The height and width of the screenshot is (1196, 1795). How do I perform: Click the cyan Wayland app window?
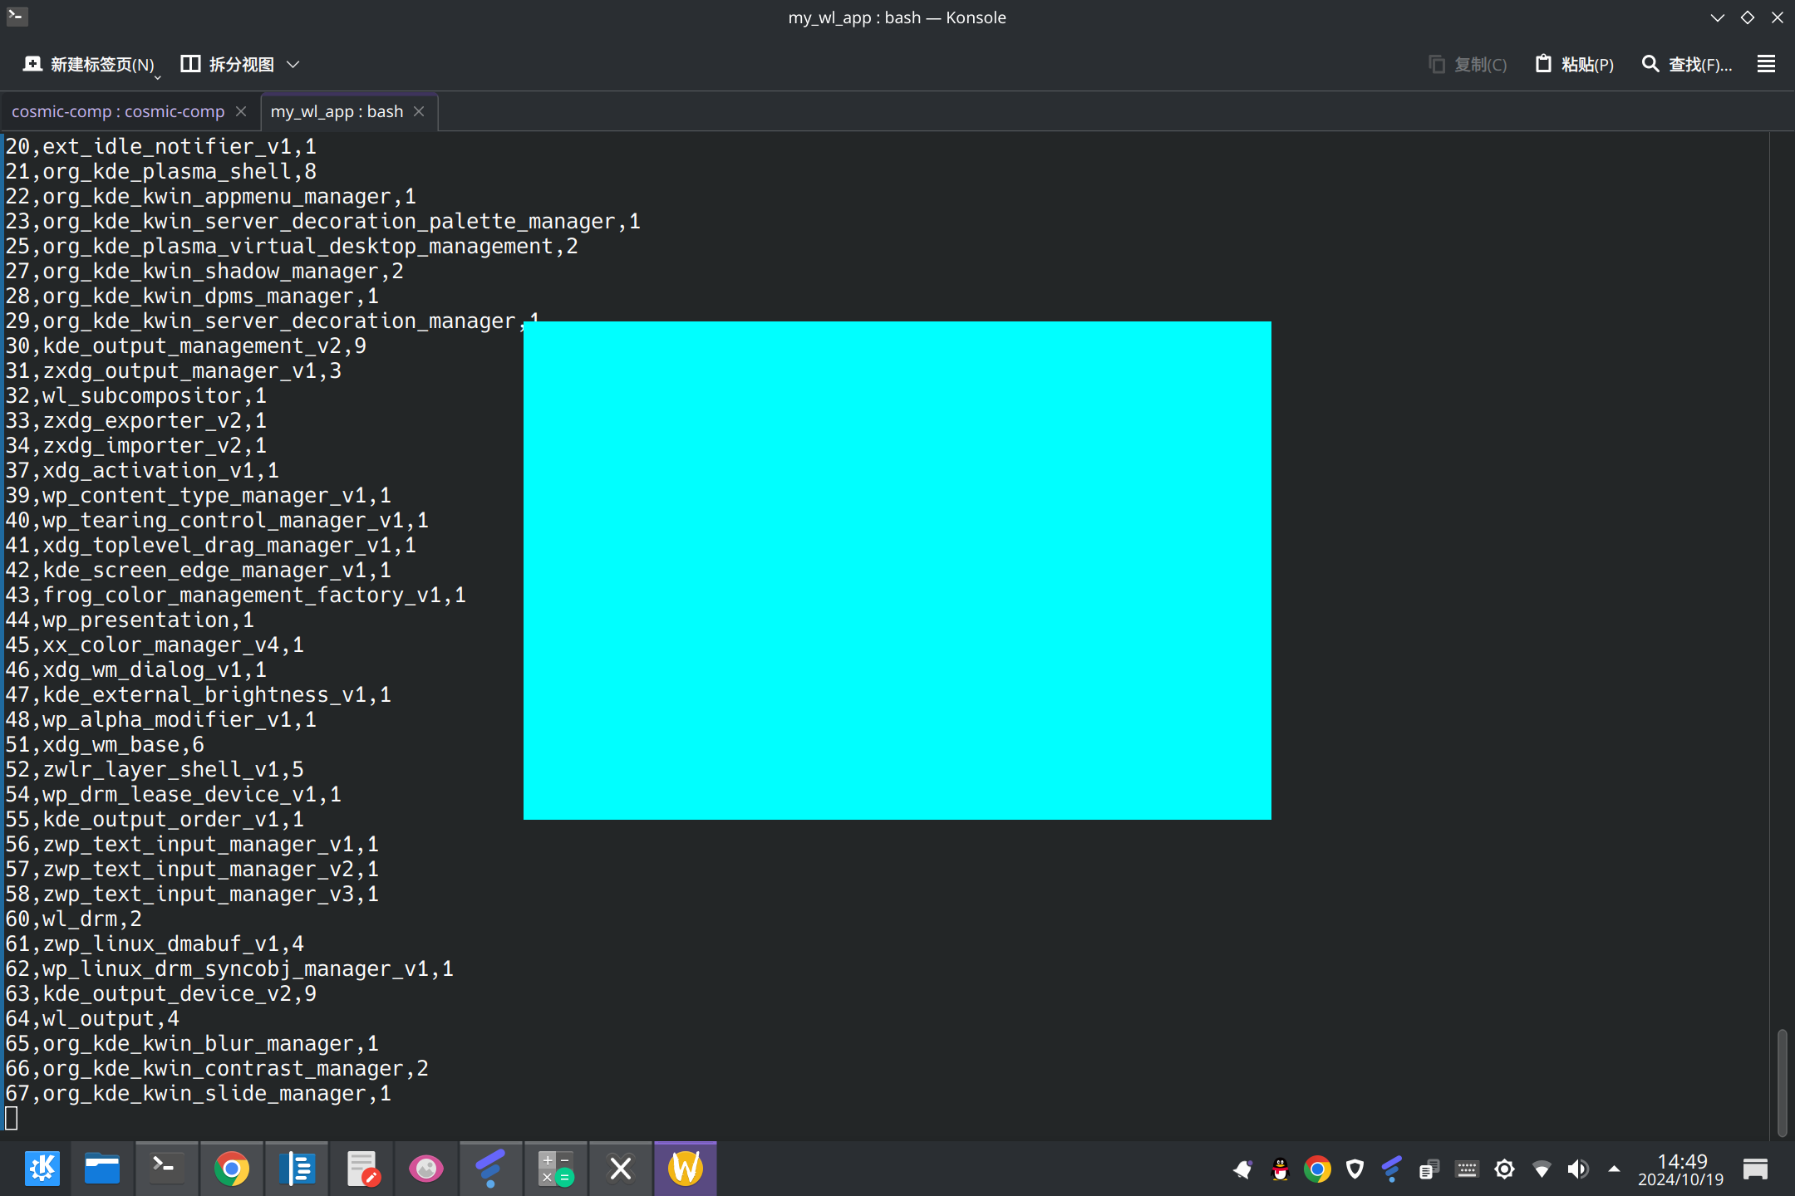[x=897, y=571]
